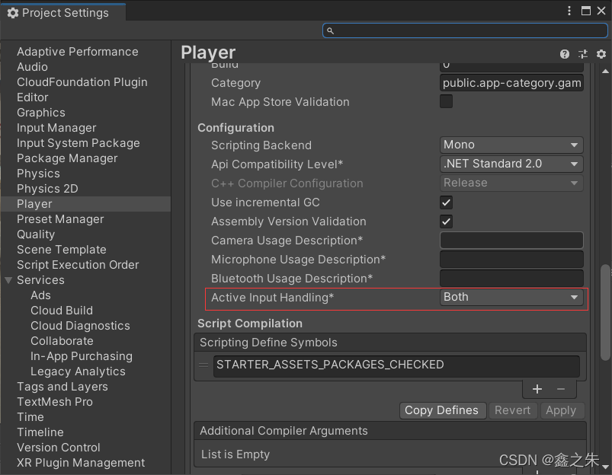The width and height of the screenshot is (612, 475).
Task: Change Active Input Handling from Both
Action: (x=511, y=297)
